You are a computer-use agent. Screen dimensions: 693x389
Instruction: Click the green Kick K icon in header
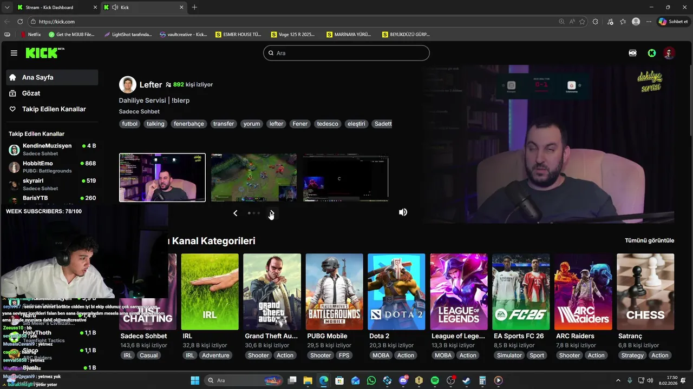tap(652, 53)
